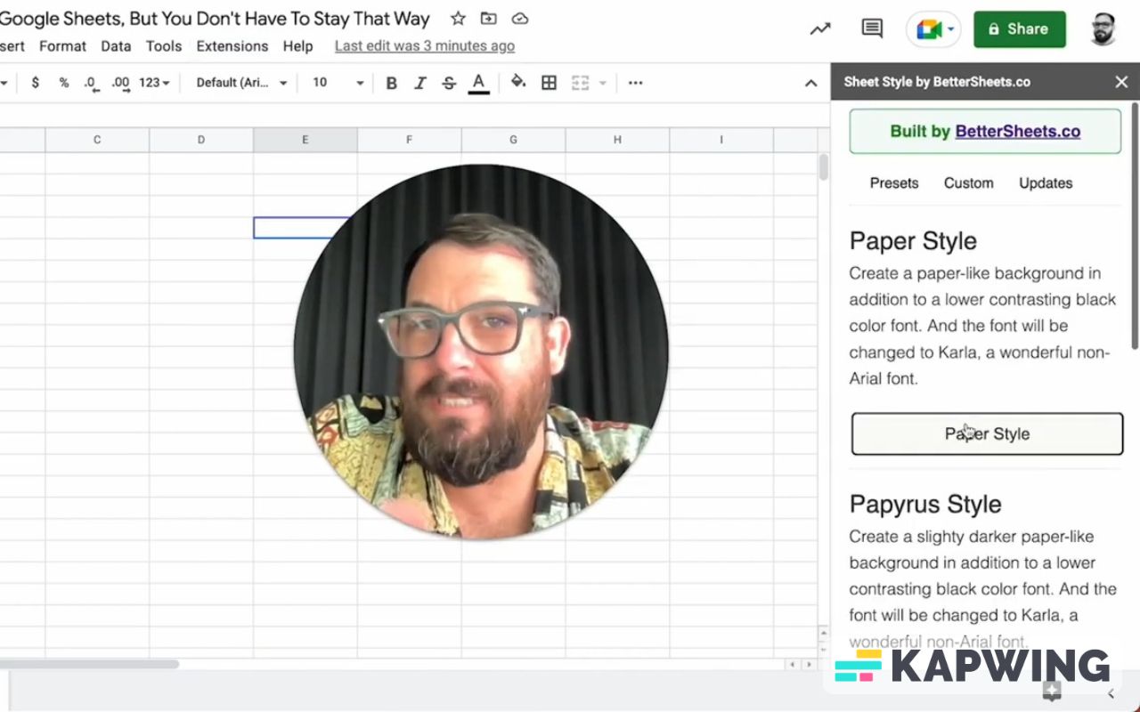Open the Extensions menu
The width and height of the screenshot is (1140, 712).
(x=232, y=46)
